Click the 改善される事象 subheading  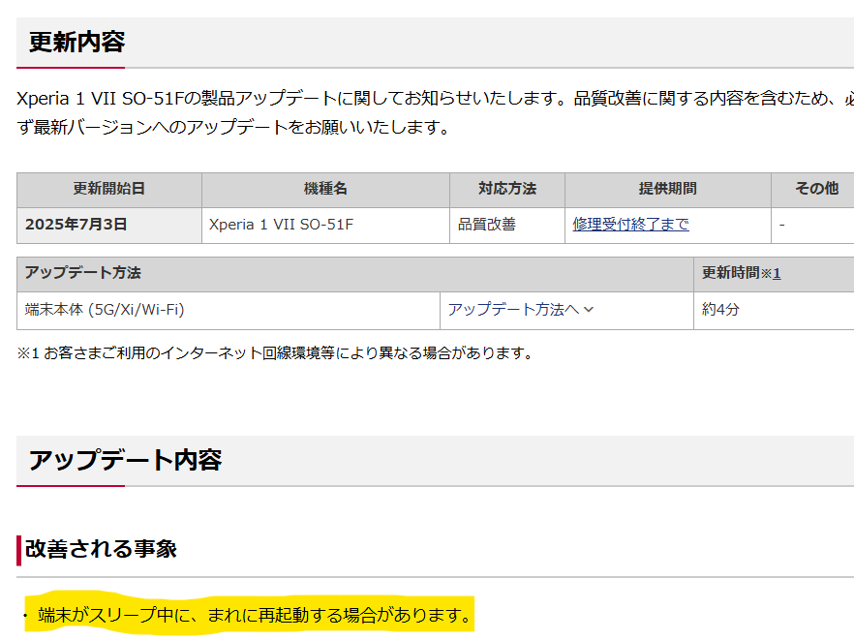(x=102, y=549)
